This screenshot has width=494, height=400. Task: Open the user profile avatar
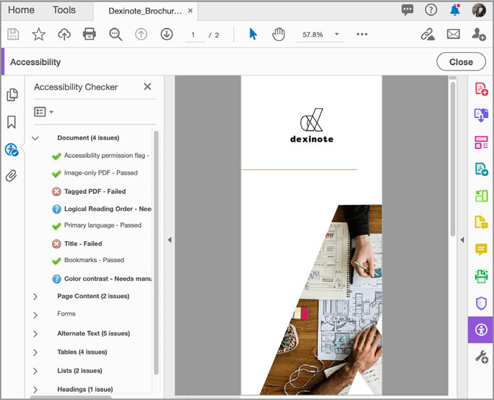(x=479, y=10)
